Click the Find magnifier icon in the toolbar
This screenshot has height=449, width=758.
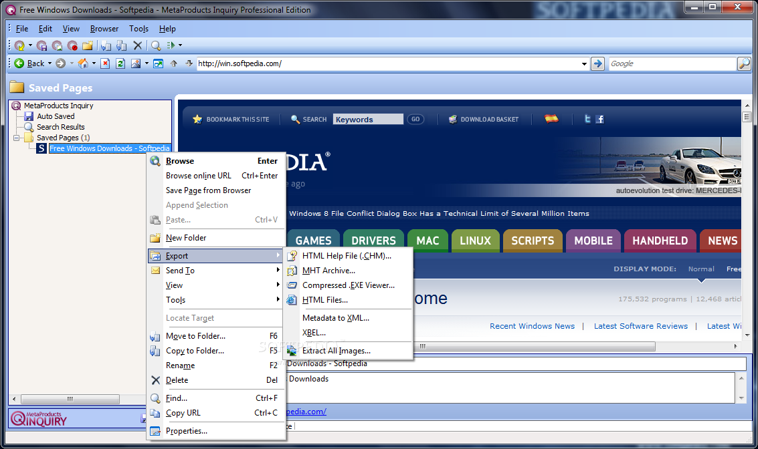(x=156, y=45)
